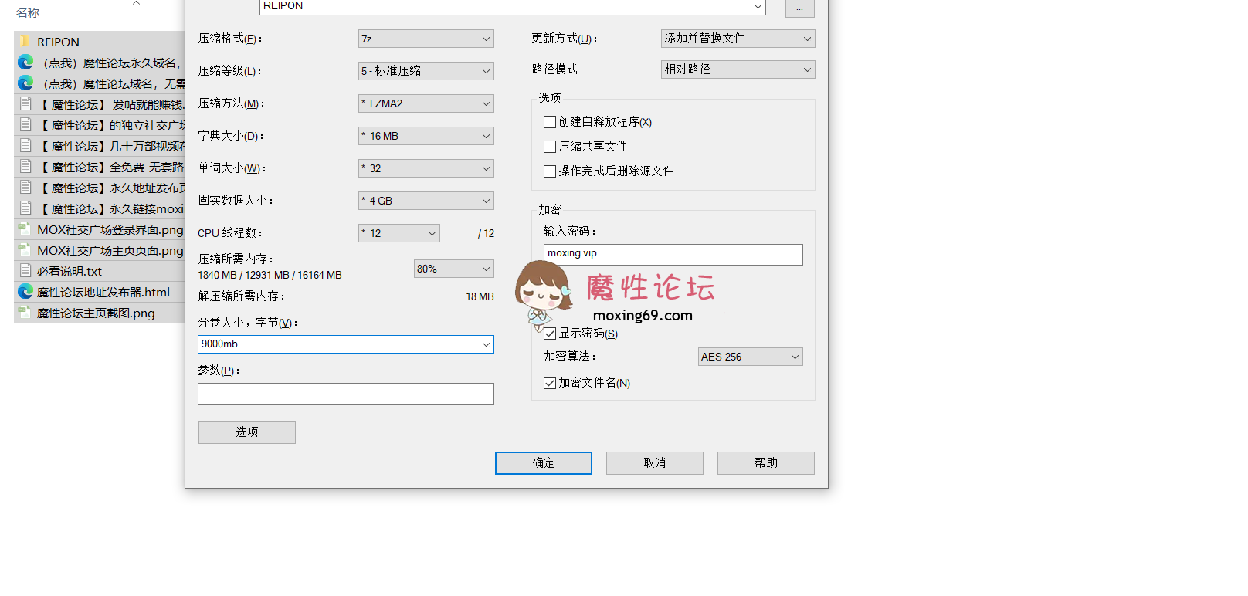Click Edge icon of 魔性论坛地址发布器.html
Screen dimensions: 1248x596
25,292
